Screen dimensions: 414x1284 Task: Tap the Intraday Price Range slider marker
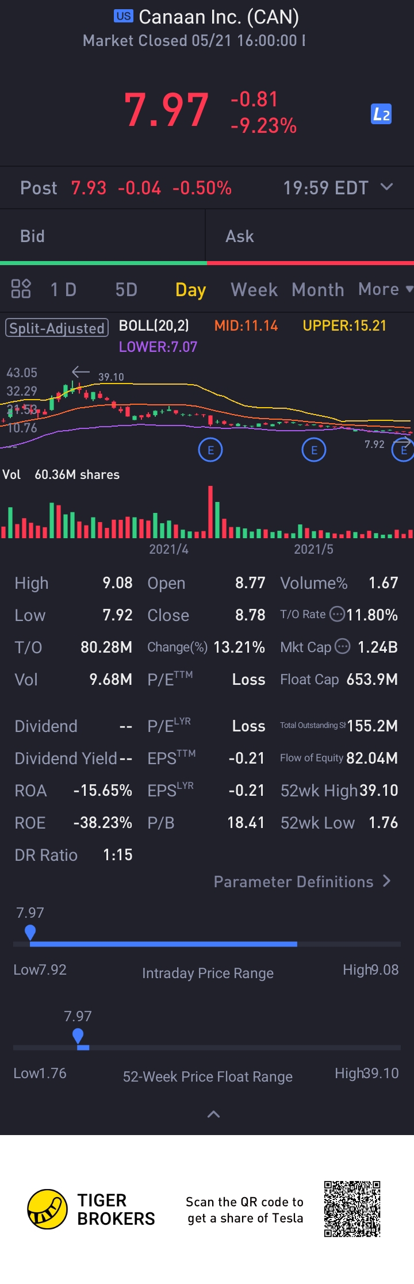[x=30, y=932]
